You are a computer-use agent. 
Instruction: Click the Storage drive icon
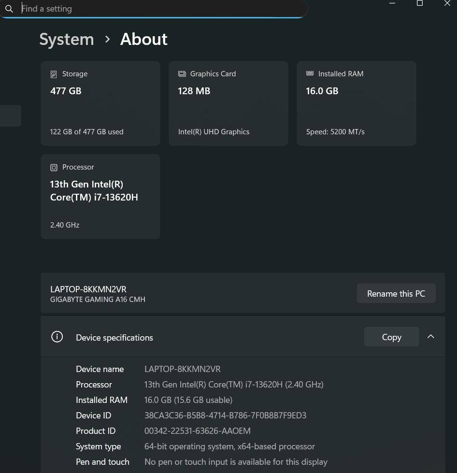[54, 74]
